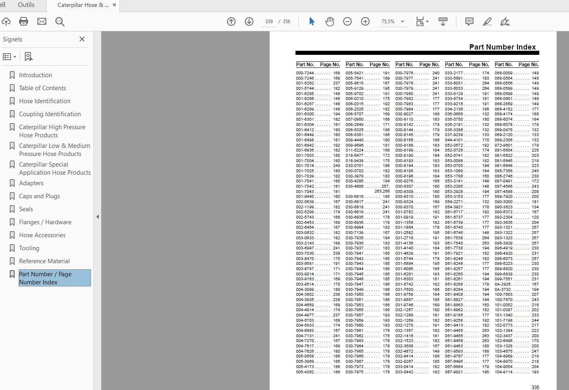Collapse the side panel with the arrow
The height and width of the screenshot is (390, 569).
tap(98, 217)
